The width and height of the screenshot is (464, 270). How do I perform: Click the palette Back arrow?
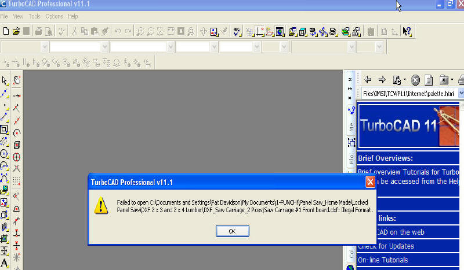click(368, 80)
